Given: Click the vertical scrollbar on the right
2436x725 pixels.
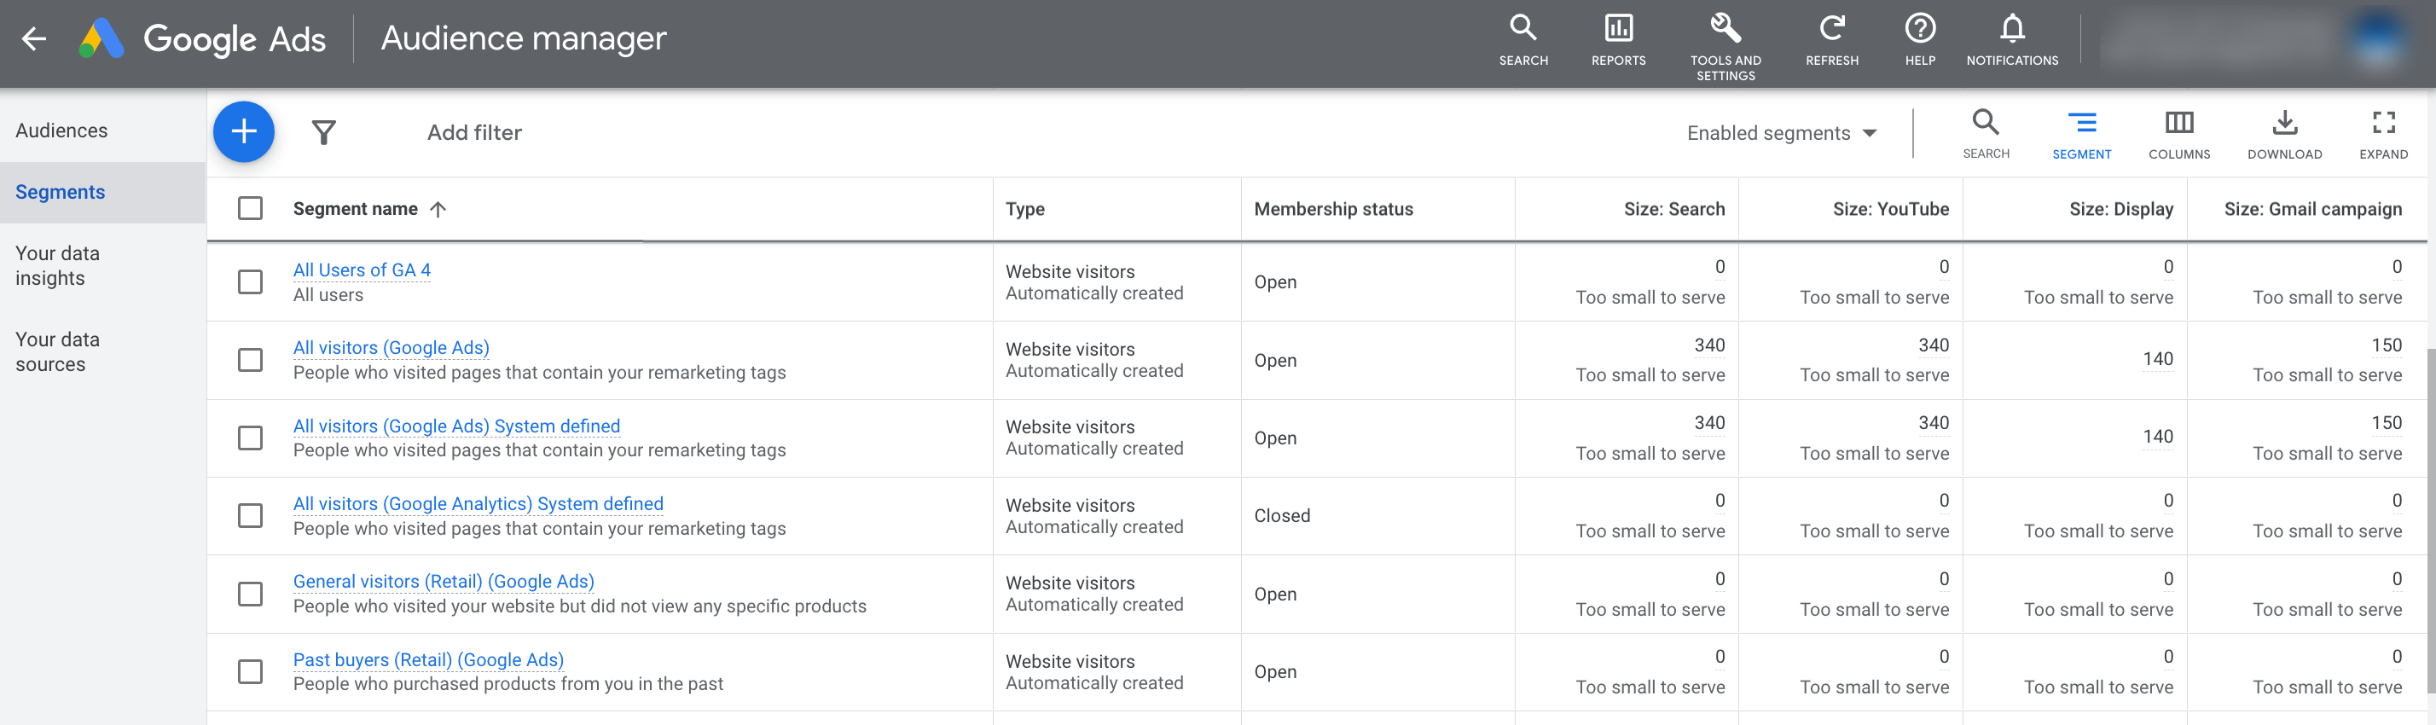Looking at the screenshot, I should [x=2430, y=523].
